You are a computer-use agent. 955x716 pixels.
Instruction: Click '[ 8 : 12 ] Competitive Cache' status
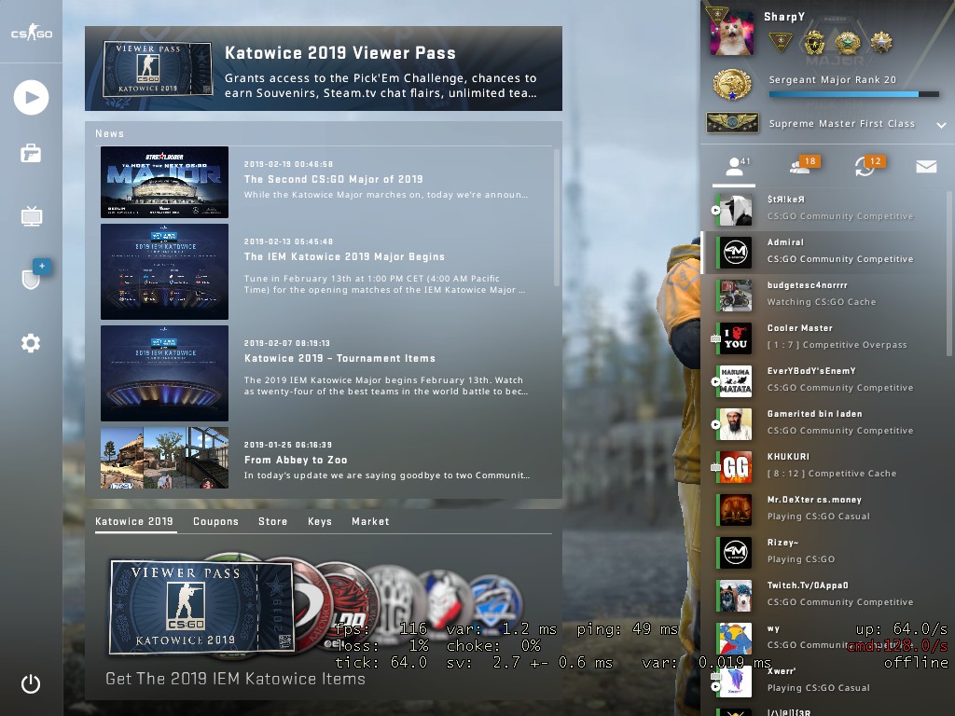click(831, 473)
